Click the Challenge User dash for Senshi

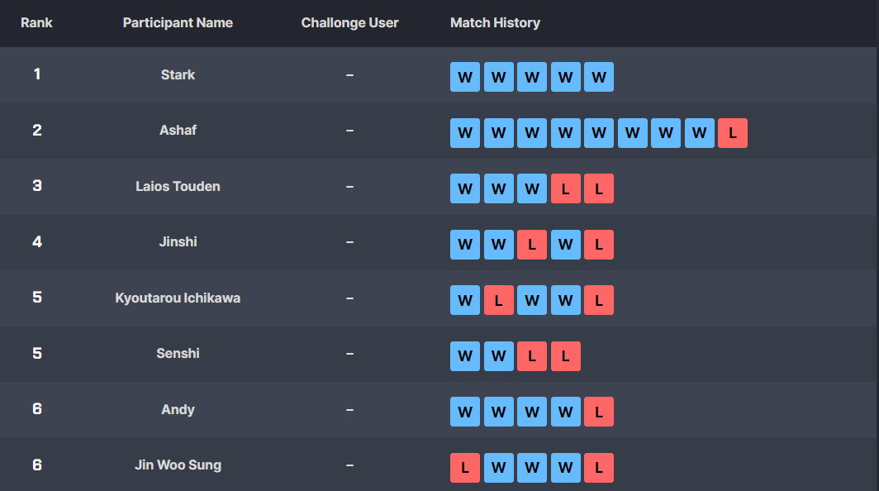349,354
